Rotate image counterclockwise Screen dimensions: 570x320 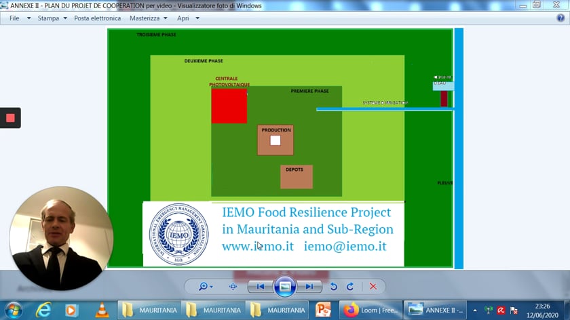tap(333, 287)
